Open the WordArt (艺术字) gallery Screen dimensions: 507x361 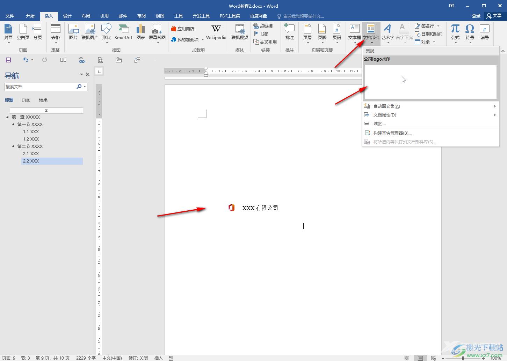pos(388,33)
